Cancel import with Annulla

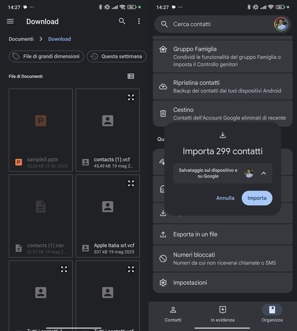pos(225,198)
